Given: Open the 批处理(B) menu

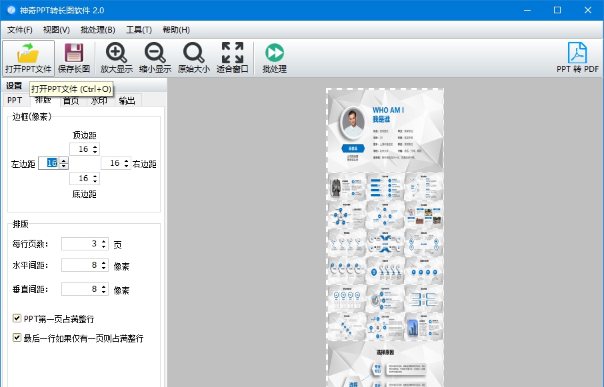Looking at the screenshot, I should coord(97,30).
